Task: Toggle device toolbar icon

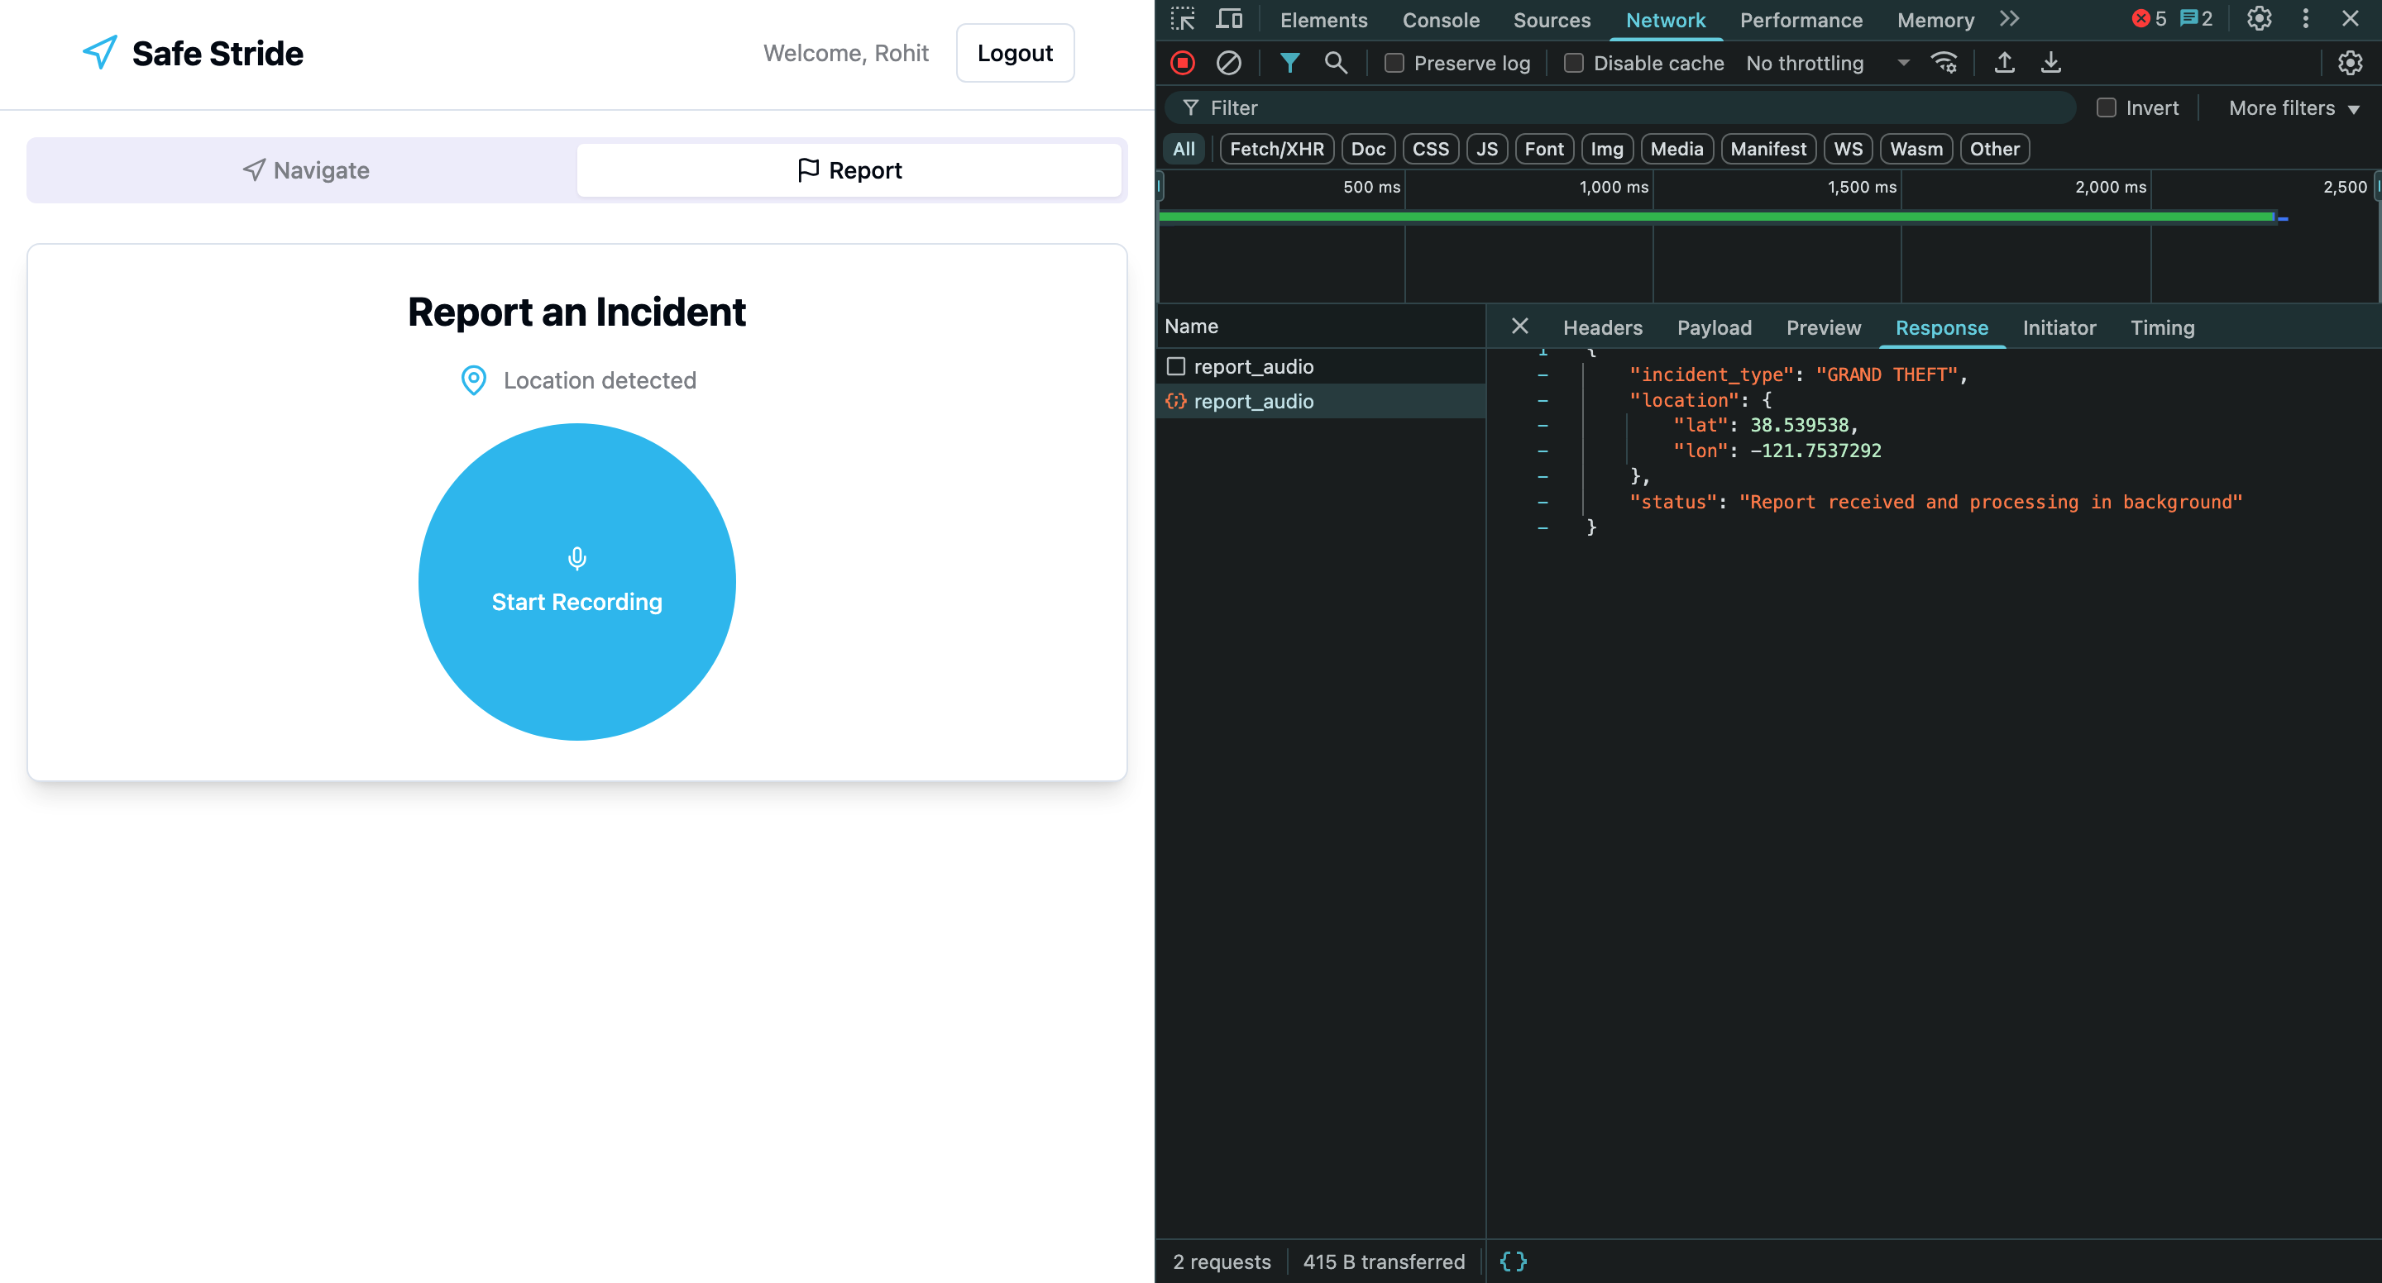Action: pos(1229,19)
